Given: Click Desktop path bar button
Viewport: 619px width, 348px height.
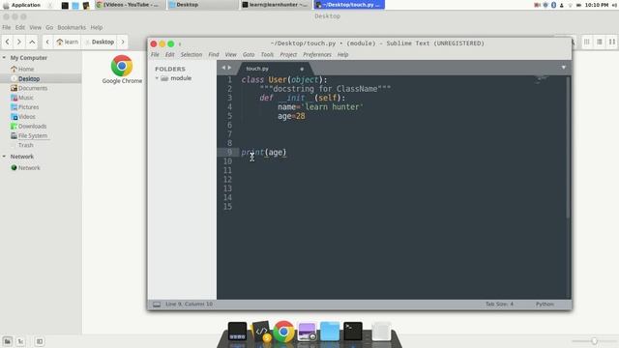Looking at the screenshot, I should (x=99, y=42).
